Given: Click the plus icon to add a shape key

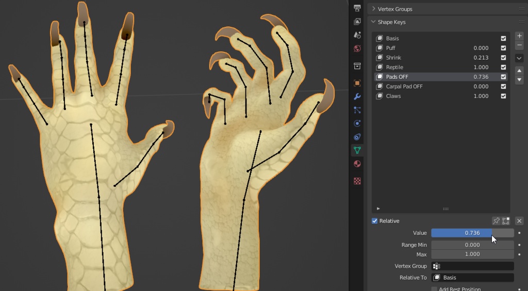Looking at the screenshot, I should coord(519,36).
